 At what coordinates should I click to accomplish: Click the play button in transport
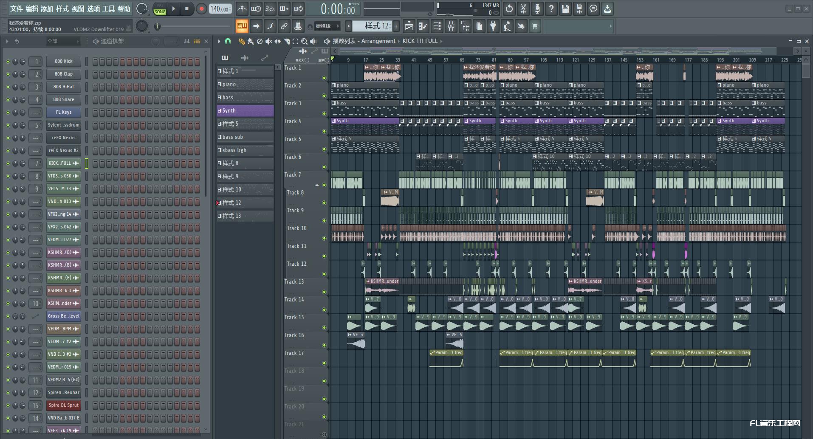point(173,8)
